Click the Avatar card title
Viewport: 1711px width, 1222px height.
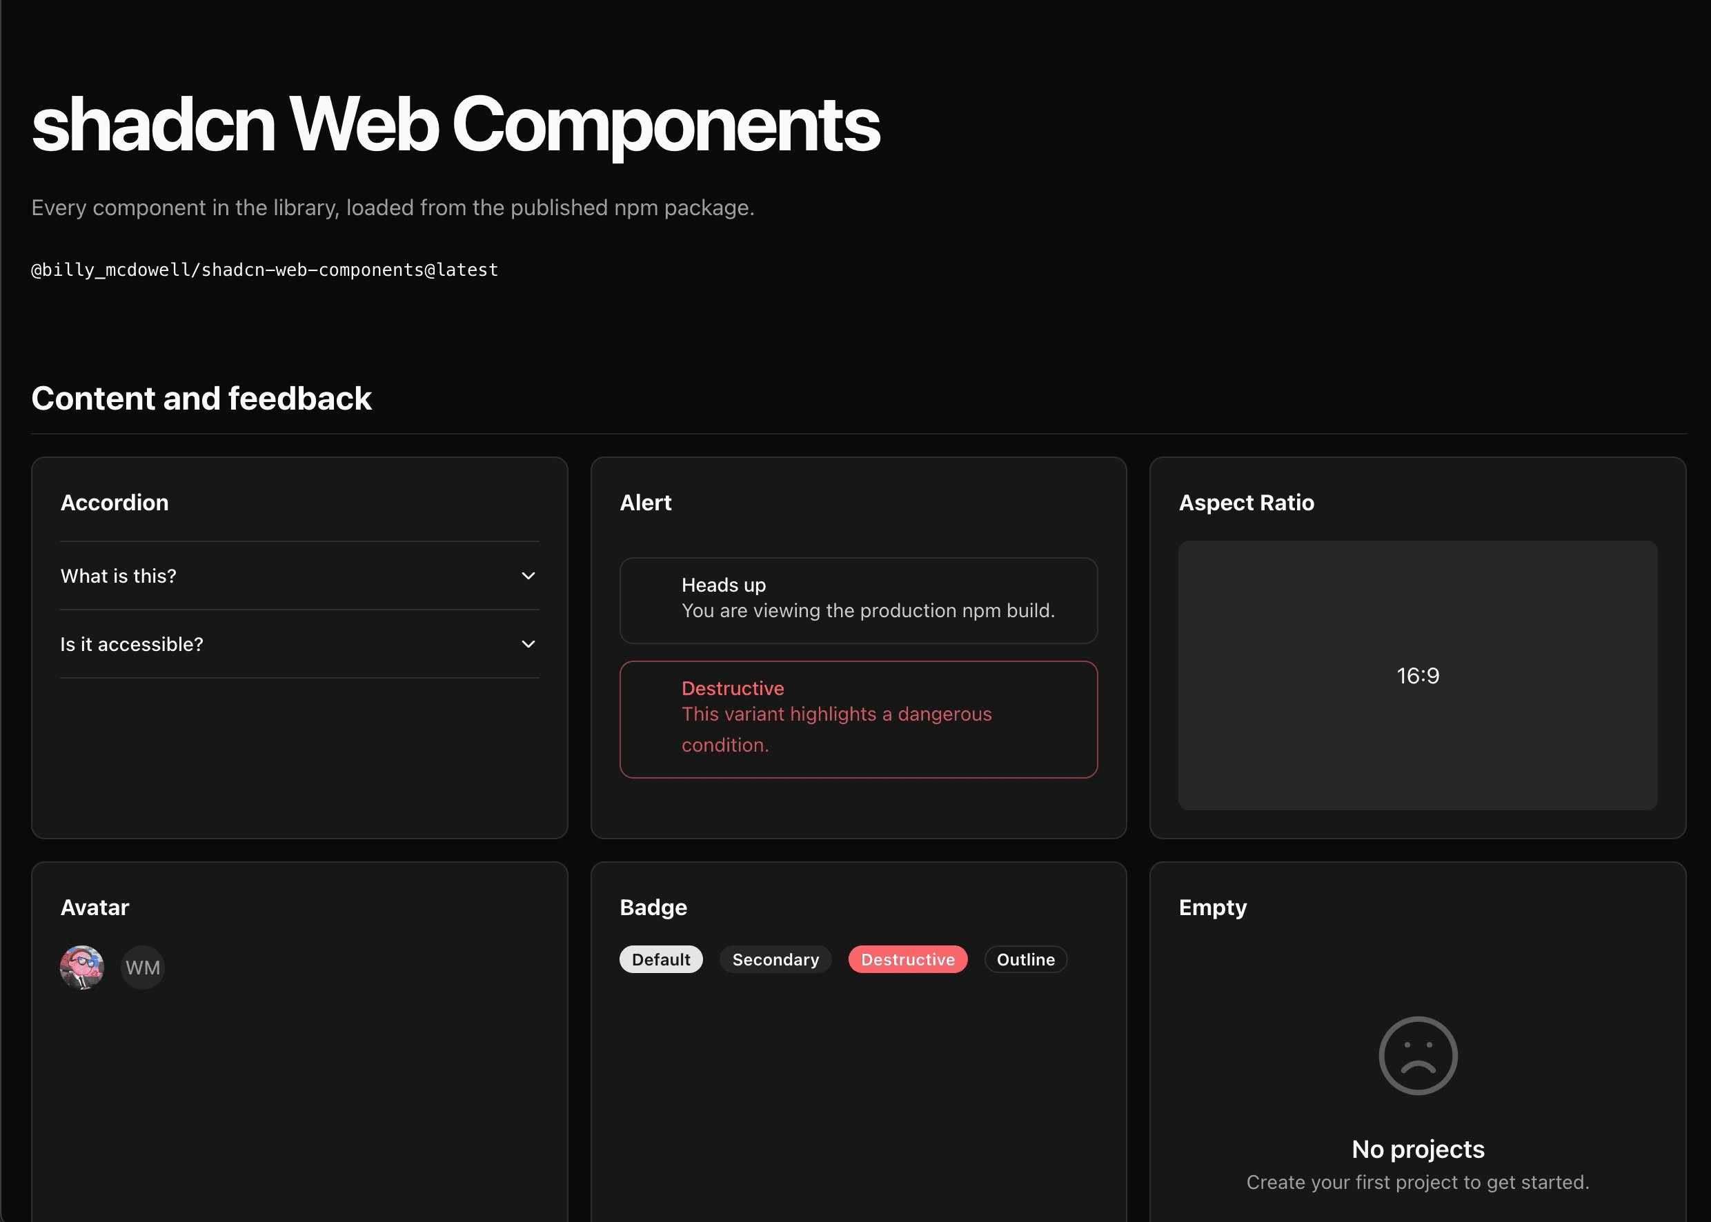(x=95, y=908)
